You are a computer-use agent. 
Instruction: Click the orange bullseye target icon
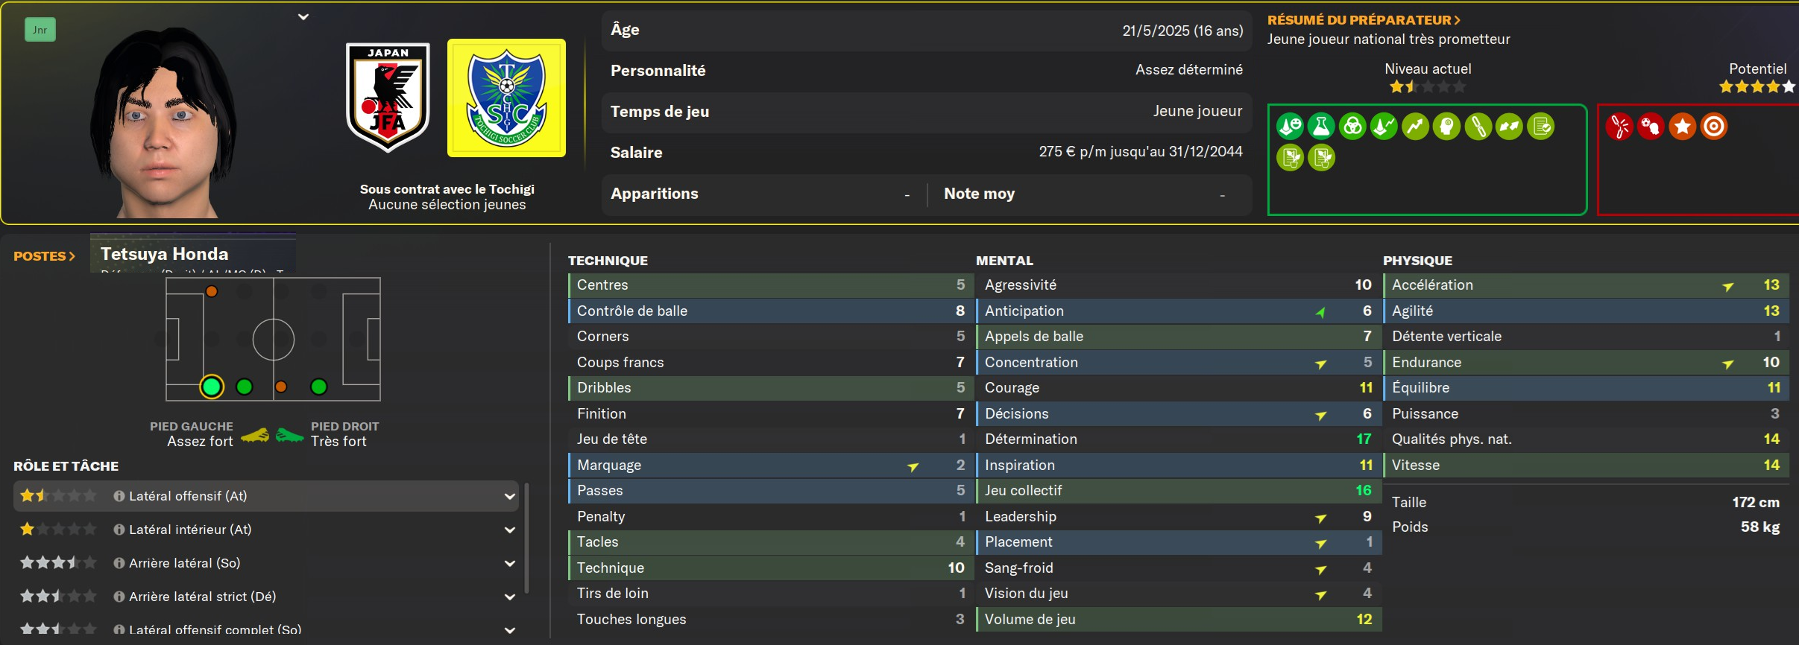[x=1714, y=127]
